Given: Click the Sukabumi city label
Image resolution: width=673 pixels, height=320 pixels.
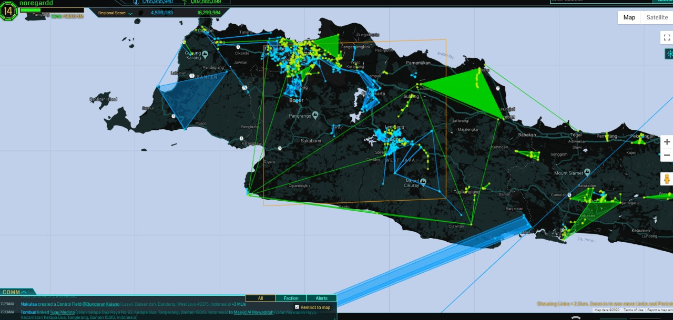Looking at the screenshot, I should [310, 141].
